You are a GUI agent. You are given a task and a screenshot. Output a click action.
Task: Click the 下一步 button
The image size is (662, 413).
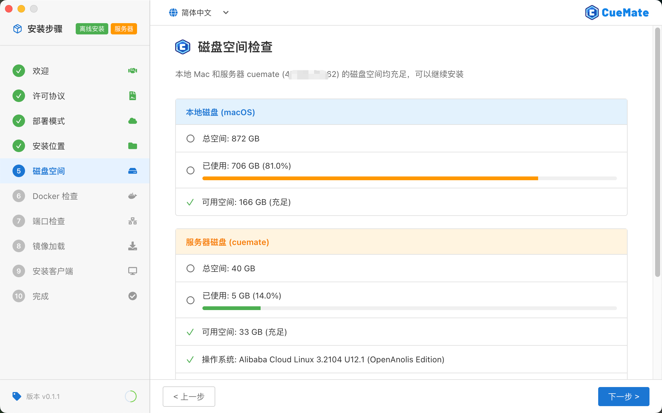click(624, 396)
